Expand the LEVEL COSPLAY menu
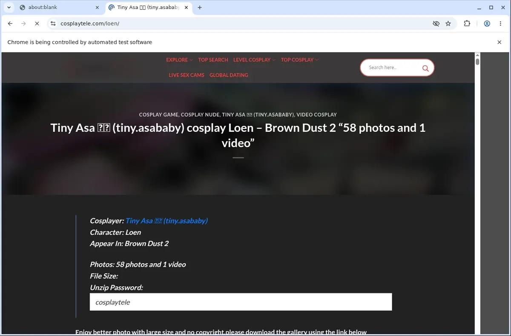The height and width of the screenshot is (336, 511). [x=254, y=60]
